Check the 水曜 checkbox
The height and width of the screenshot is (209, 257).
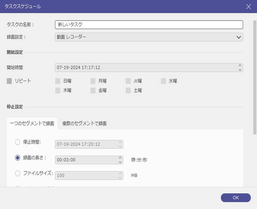click(164, 81)
